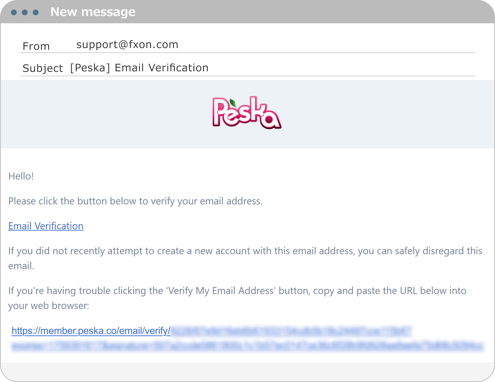The height and width of the screenshot is (382, 495).
Task: Click the green leaf on the Peska logo
Action: tap(232, 103)
